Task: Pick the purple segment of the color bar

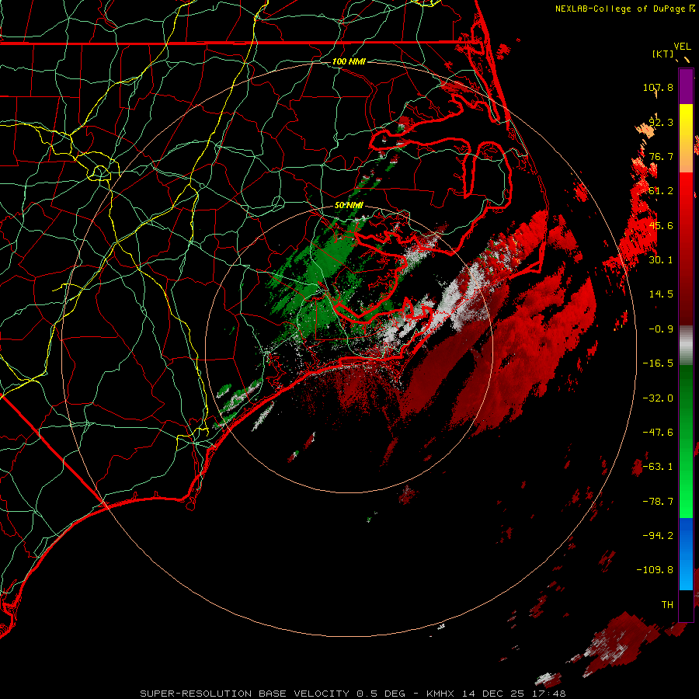Action: click(x=686, y=86)
